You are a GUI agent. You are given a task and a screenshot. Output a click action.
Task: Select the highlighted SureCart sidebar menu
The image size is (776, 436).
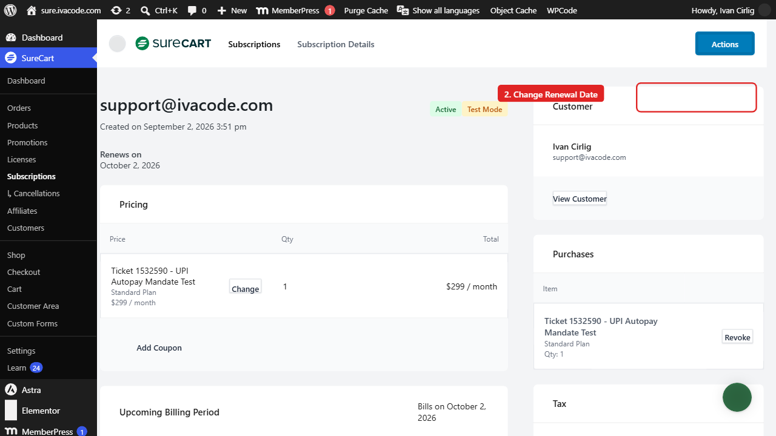(48, 58)
